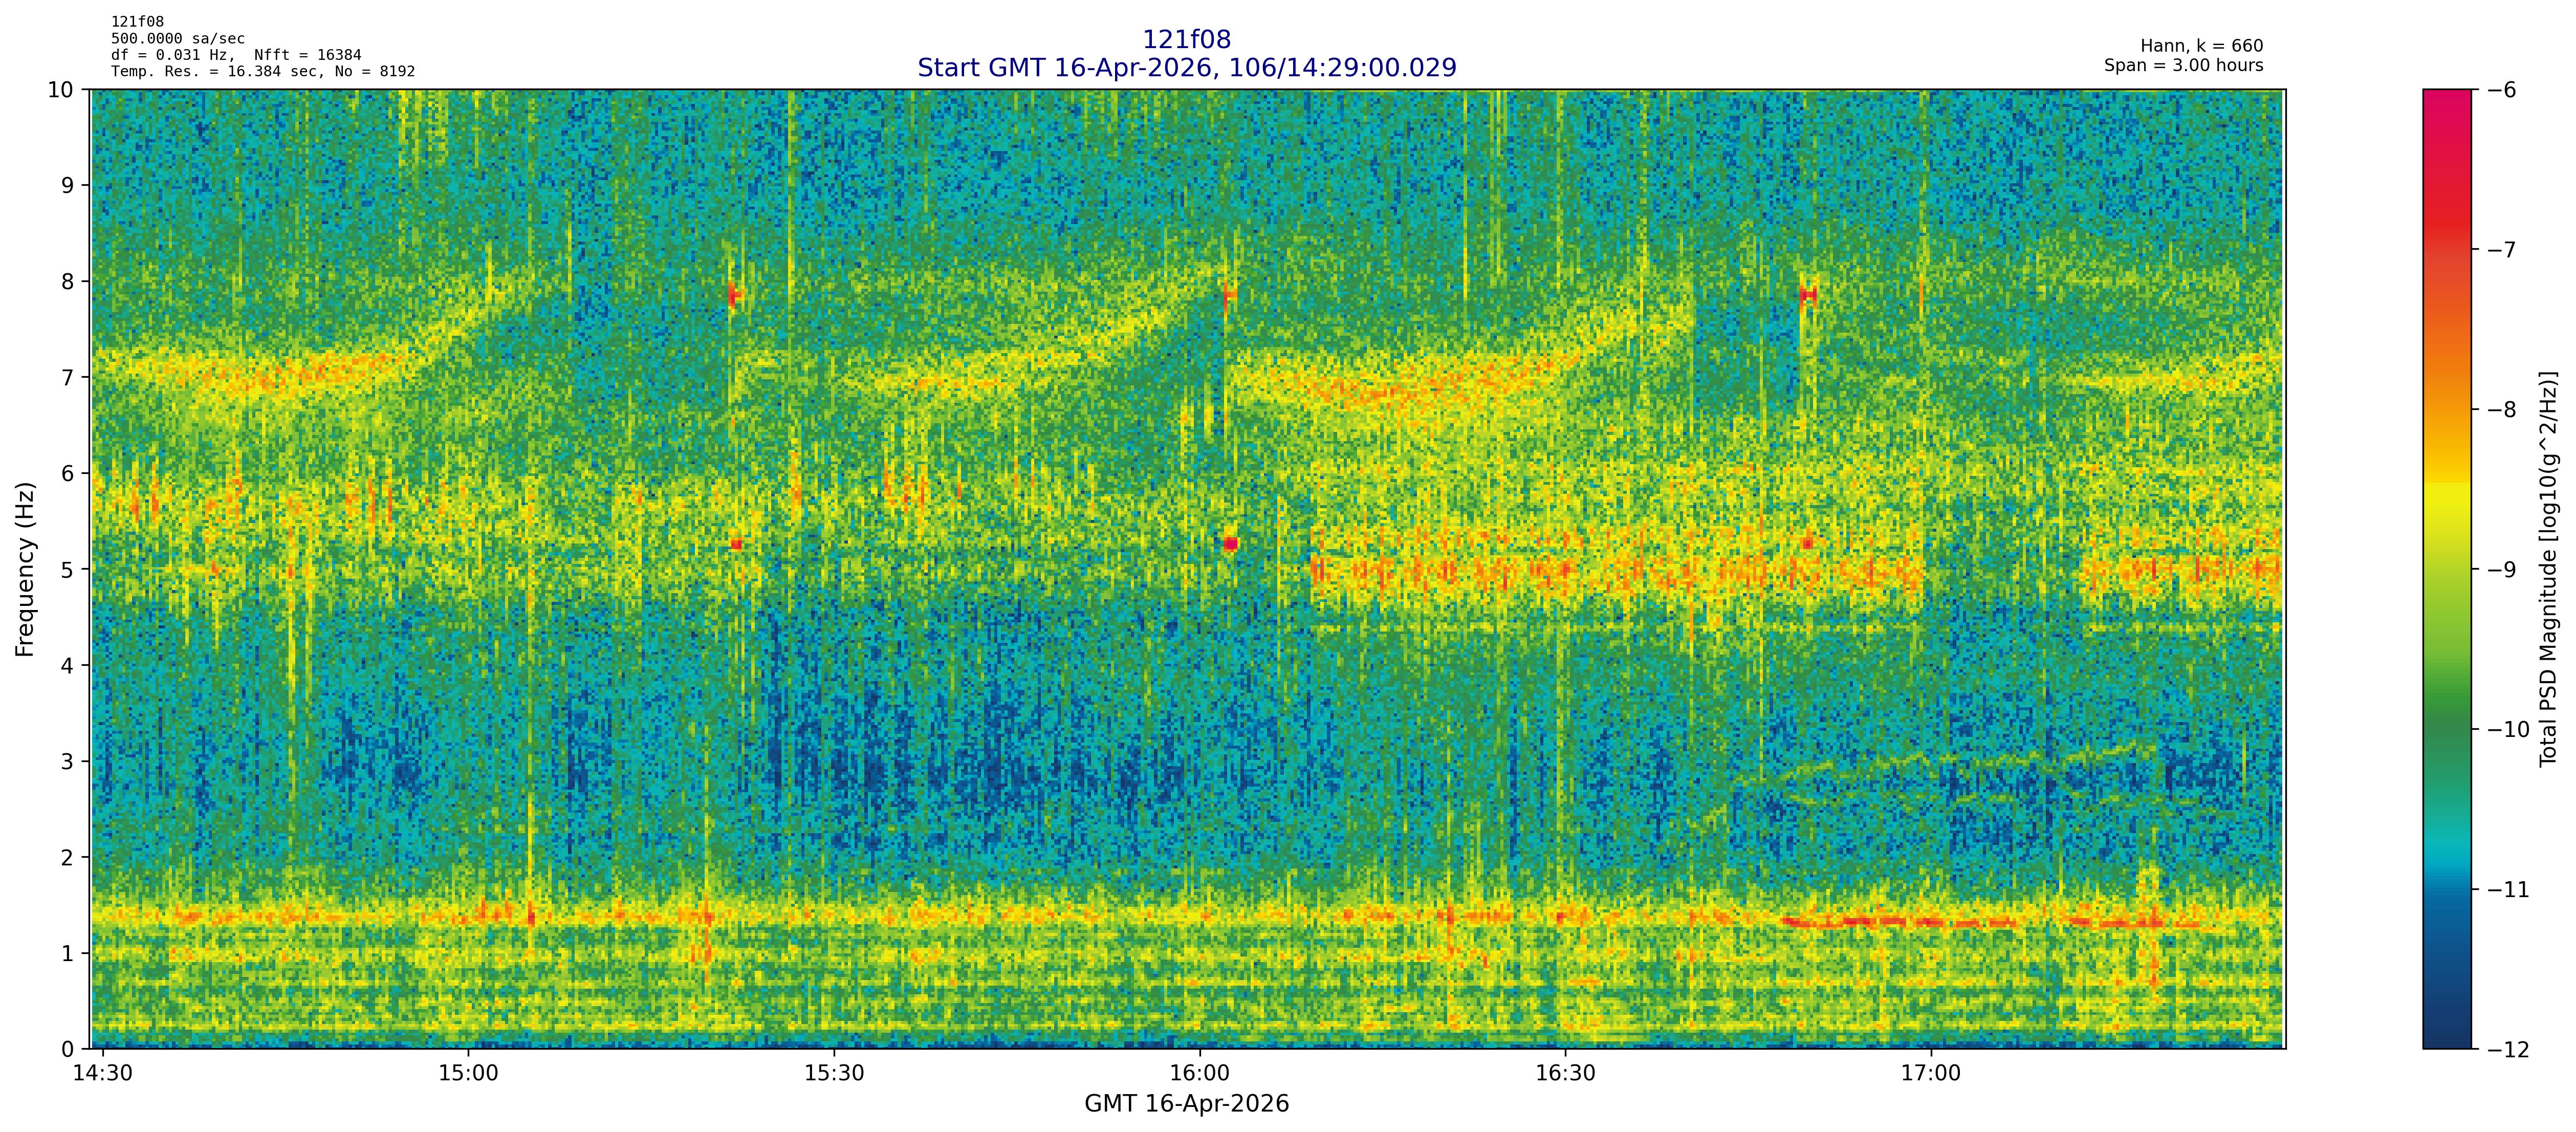
Task: Click the plot title '121f08'
Action: [1186, 40]
